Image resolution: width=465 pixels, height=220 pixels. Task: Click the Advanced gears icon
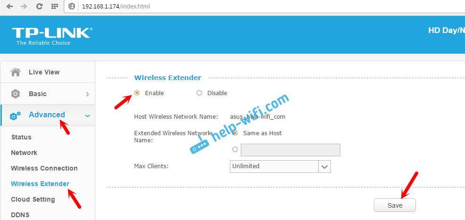tap(15, 116)
